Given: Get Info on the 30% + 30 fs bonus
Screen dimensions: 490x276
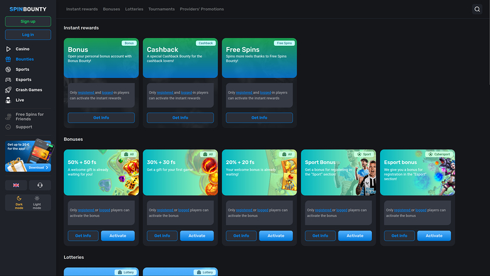Looking at the screenshot, I should tap(162, 236).
